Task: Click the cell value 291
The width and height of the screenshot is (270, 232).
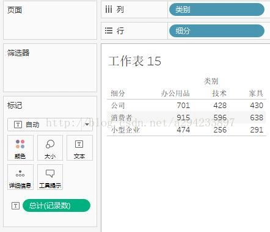Action: click(257, 130)
